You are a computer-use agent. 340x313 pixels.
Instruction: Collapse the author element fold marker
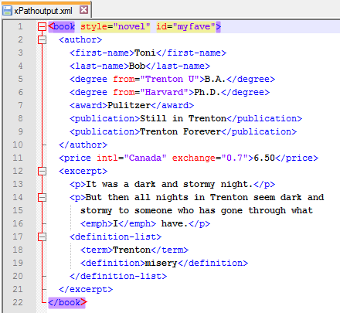(x=42, y=39)
